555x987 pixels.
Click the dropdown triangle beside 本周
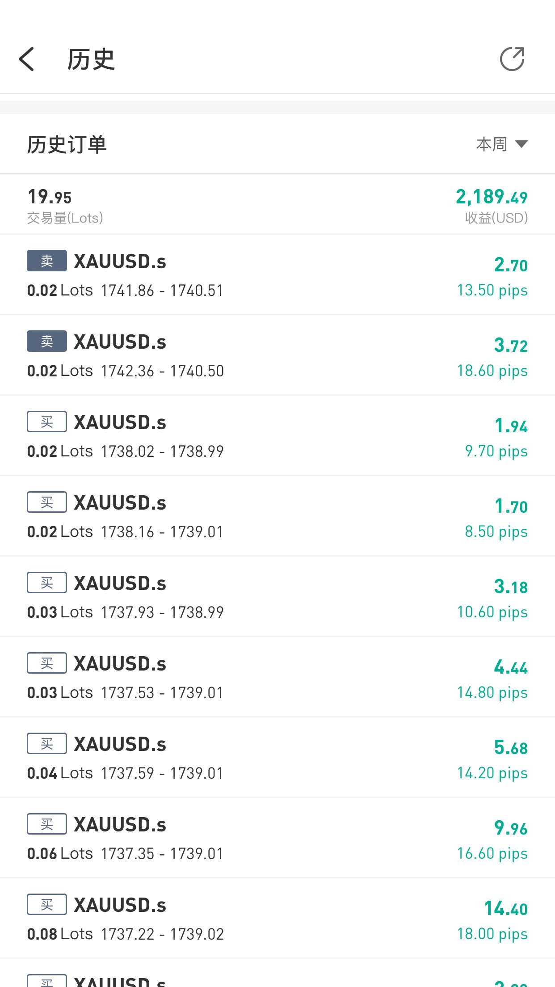coord(521,144)
